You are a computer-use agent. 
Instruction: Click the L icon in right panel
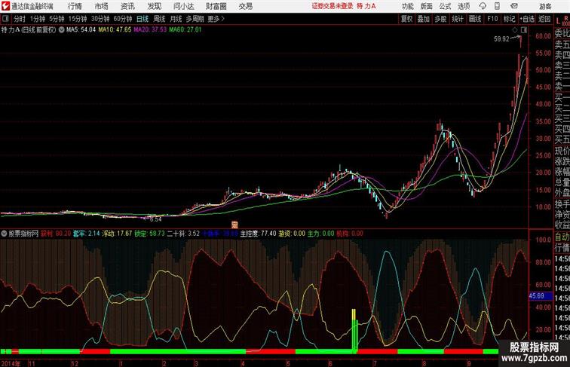(558, 21)
